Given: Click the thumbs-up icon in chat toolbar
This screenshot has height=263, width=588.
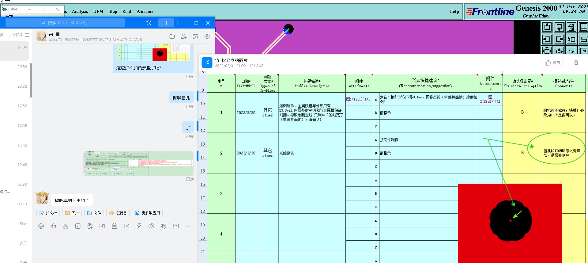Looking at the screenshot, I should [x=53, y=226].
